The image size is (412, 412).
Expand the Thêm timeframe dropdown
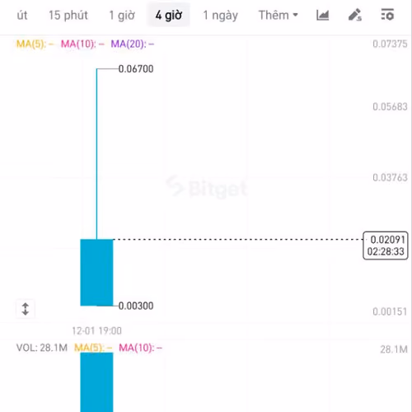pos(279,15)
